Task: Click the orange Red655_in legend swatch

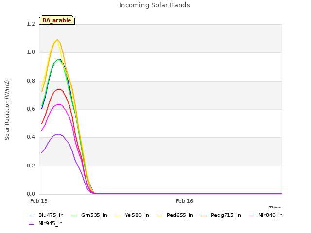Action: click(160, 216)
